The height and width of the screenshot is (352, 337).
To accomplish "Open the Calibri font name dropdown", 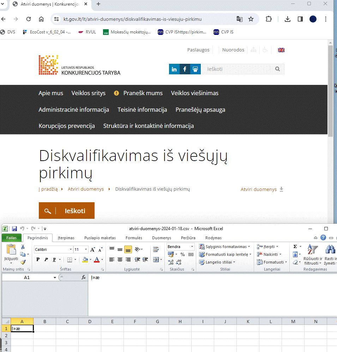I will click(71, 249).
